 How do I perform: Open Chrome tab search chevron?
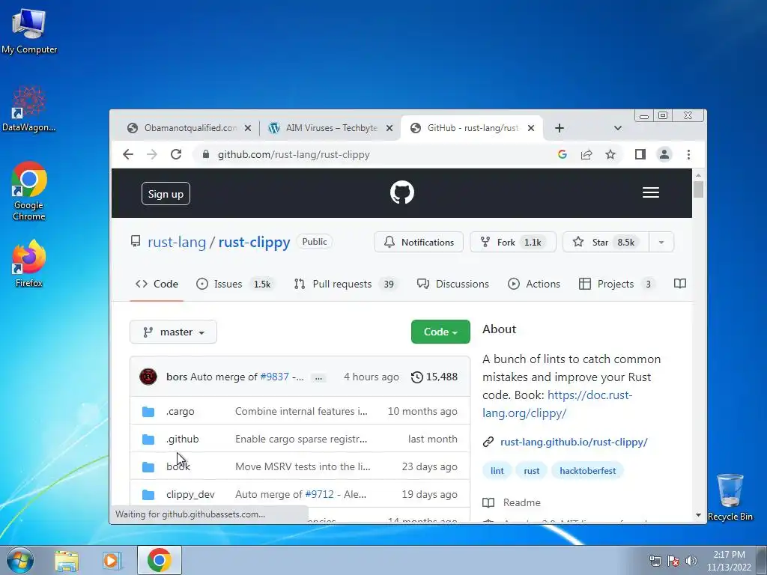pyautogui.click(x=618, y=128)
